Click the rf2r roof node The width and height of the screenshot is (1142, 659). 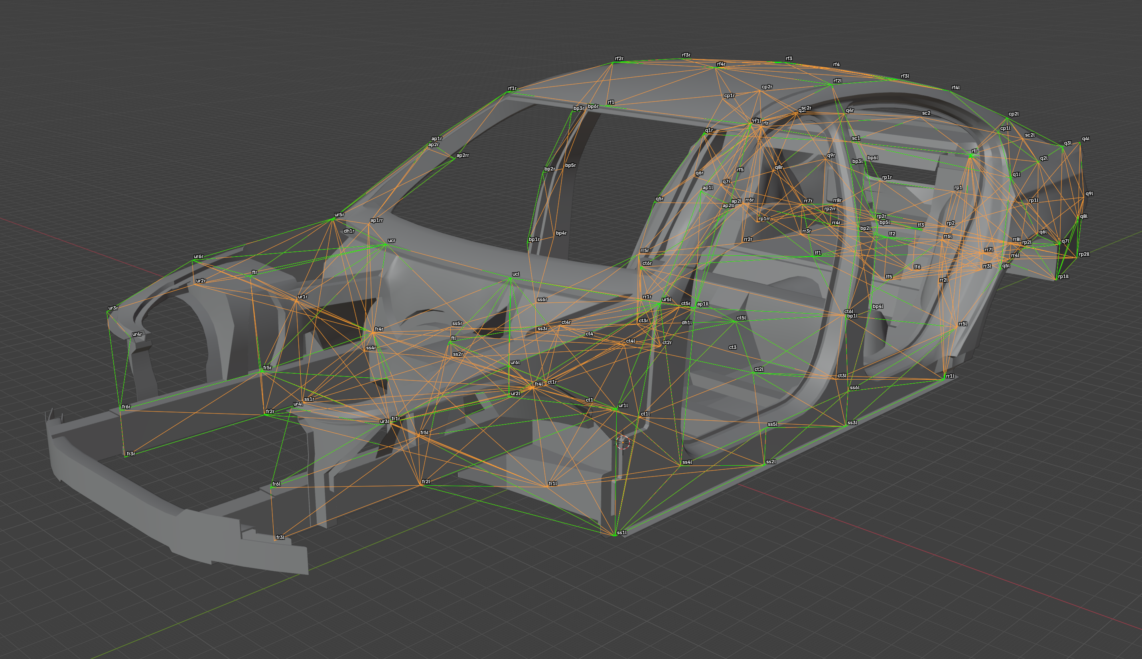pyautogui.click(x=619, y=59)
